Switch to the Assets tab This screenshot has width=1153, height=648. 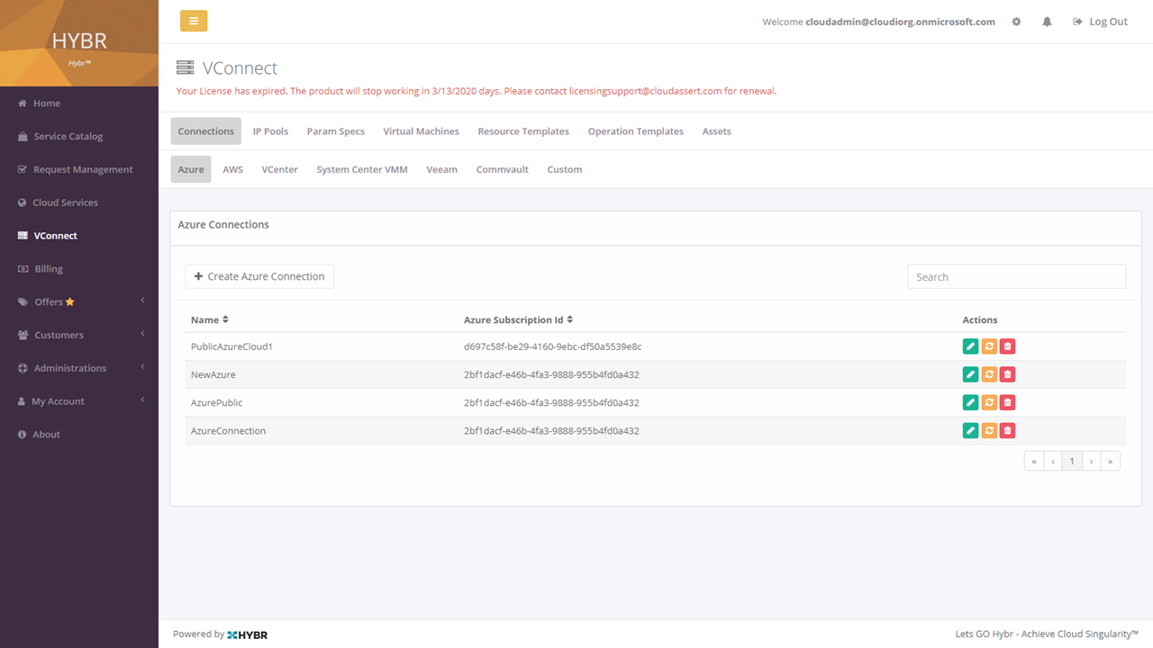(x=717, y=131)
